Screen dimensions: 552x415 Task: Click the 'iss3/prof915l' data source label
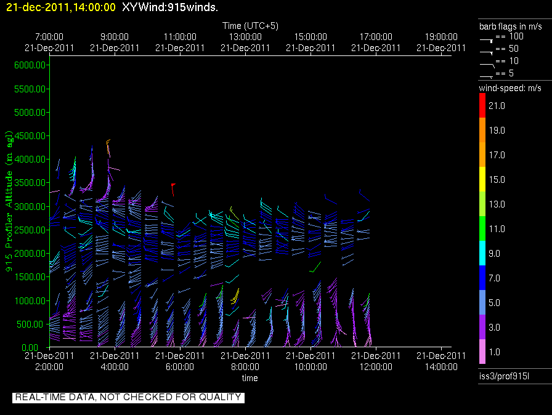(x=504, y=376)
